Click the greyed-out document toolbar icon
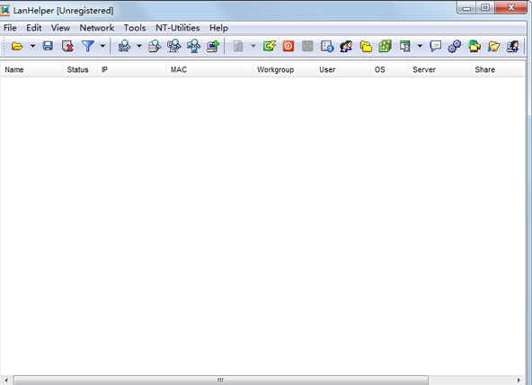532x385 pixels. coord(238,46)
